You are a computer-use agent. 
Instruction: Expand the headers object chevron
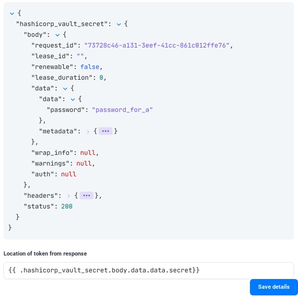coord(68,196)
